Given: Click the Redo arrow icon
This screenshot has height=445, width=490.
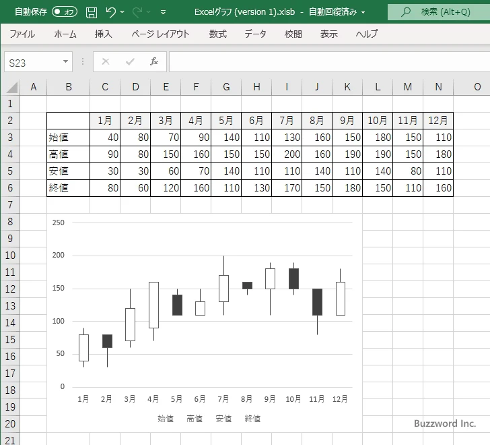Looking at the screenshot, I should point(138,12).
